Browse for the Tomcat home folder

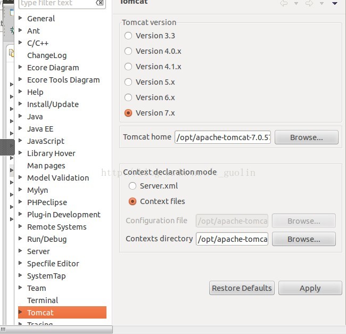(x=307, y=137)
